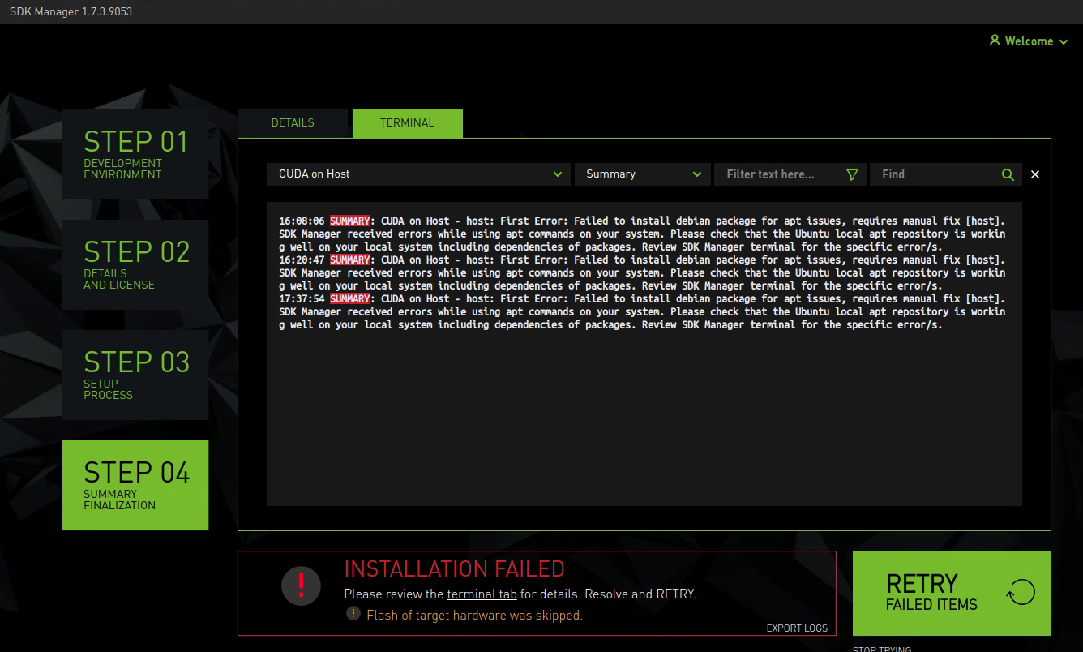Click the info icon beside flash skipped warning
The image size is (1083, 652).
coord(353,614)
